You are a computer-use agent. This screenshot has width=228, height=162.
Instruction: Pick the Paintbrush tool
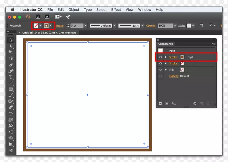[11, 95]
